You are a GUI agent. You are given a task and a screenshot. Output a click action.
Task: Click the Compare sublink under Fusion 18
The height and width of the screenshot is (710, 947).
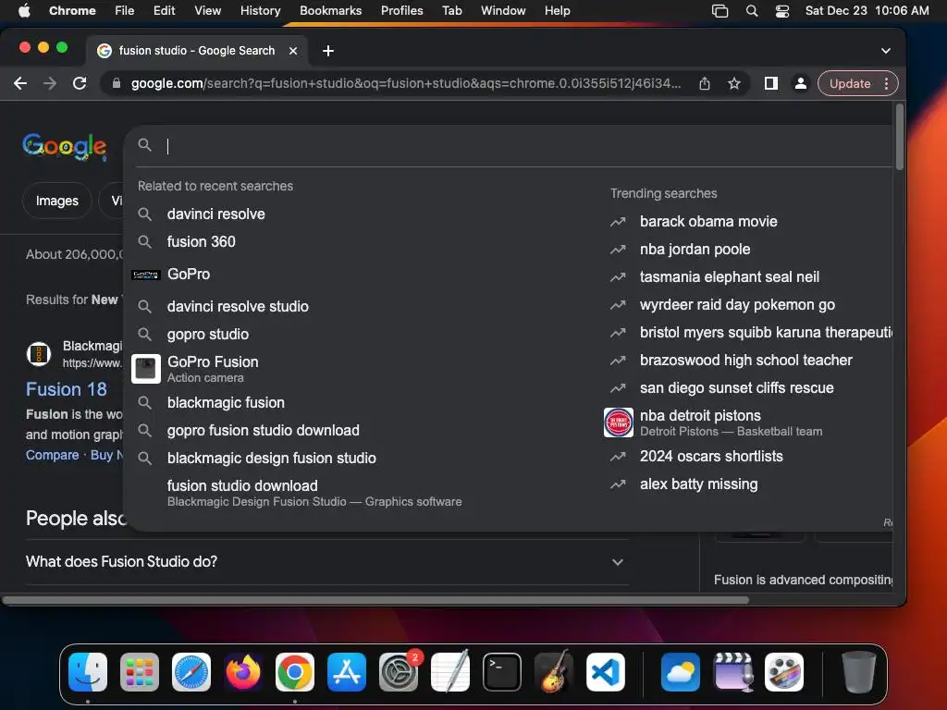click(52, 455)
